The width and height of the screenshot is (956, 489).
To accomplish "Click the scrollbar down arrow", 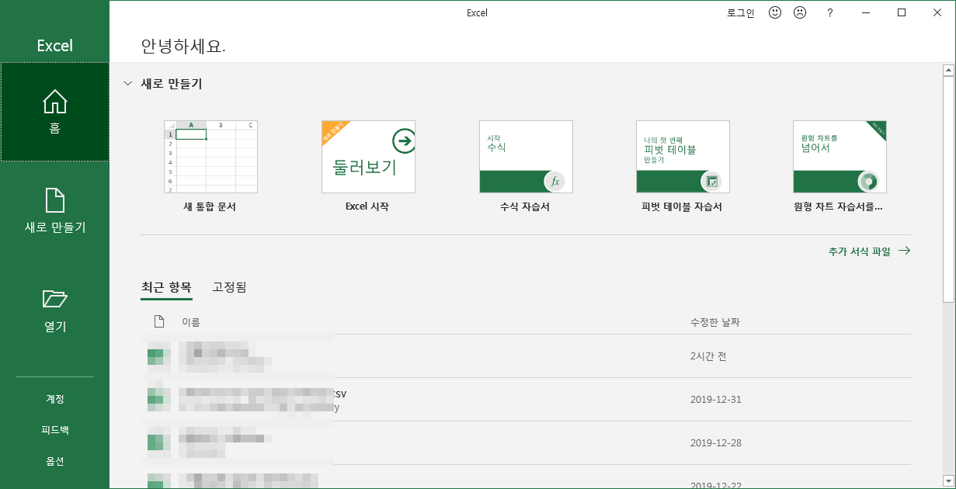I will [x=948, y=480].
